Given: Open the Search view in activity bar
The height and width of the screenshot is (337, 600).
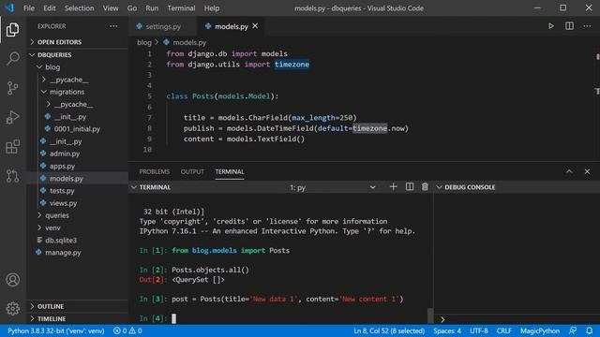Looking at the screenshot, I should [x=12, y=58].
